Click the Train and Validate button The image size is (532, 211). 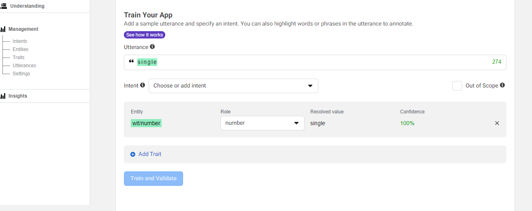click(154, 179)
